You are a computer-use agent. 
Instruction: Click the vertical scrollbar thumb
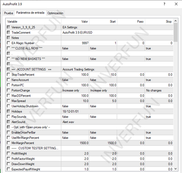click(x=175, y=32)
